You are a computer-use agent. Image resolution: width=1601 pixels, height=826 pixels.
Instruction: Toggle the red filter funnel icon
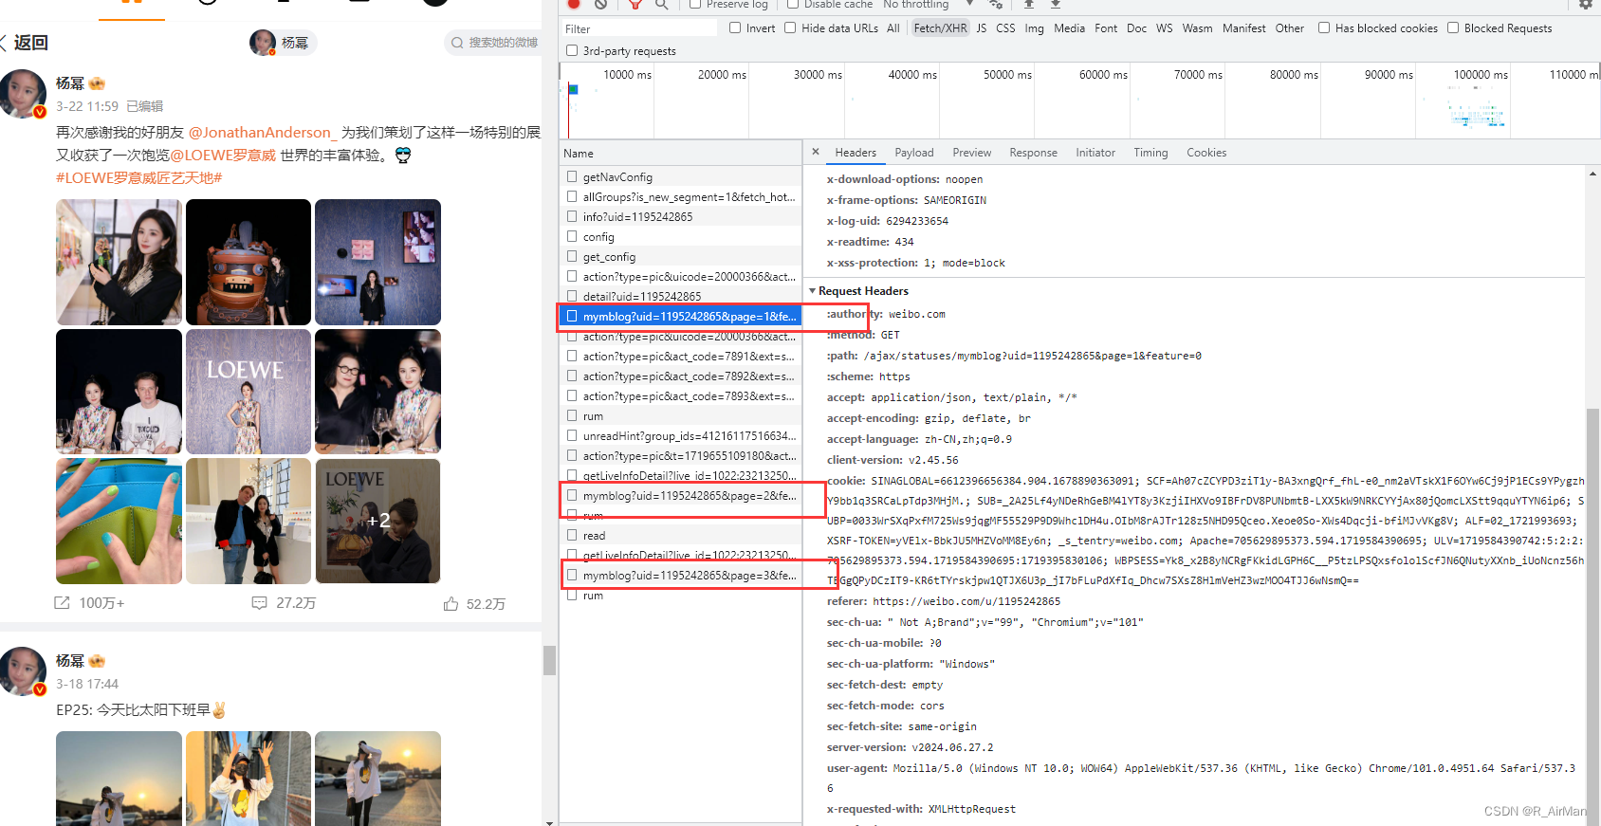coord(635,4)
